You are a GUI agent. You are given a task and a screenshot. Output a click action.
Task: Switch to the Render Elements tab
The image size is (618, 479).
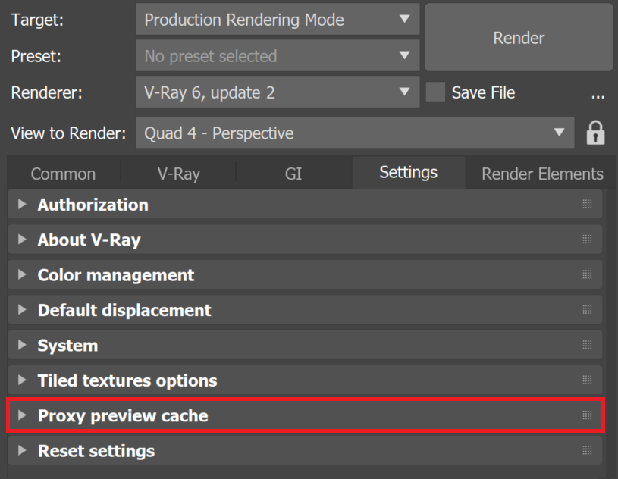click(x=541, y=174)
